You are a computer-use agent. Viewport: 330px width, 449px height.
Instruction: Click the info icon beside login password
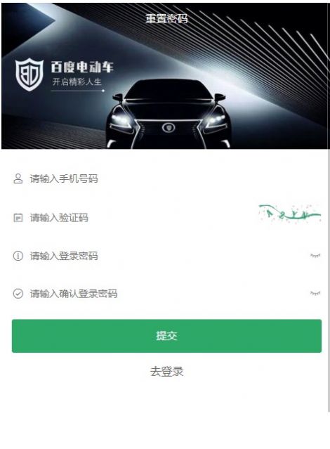click(18, 256)
